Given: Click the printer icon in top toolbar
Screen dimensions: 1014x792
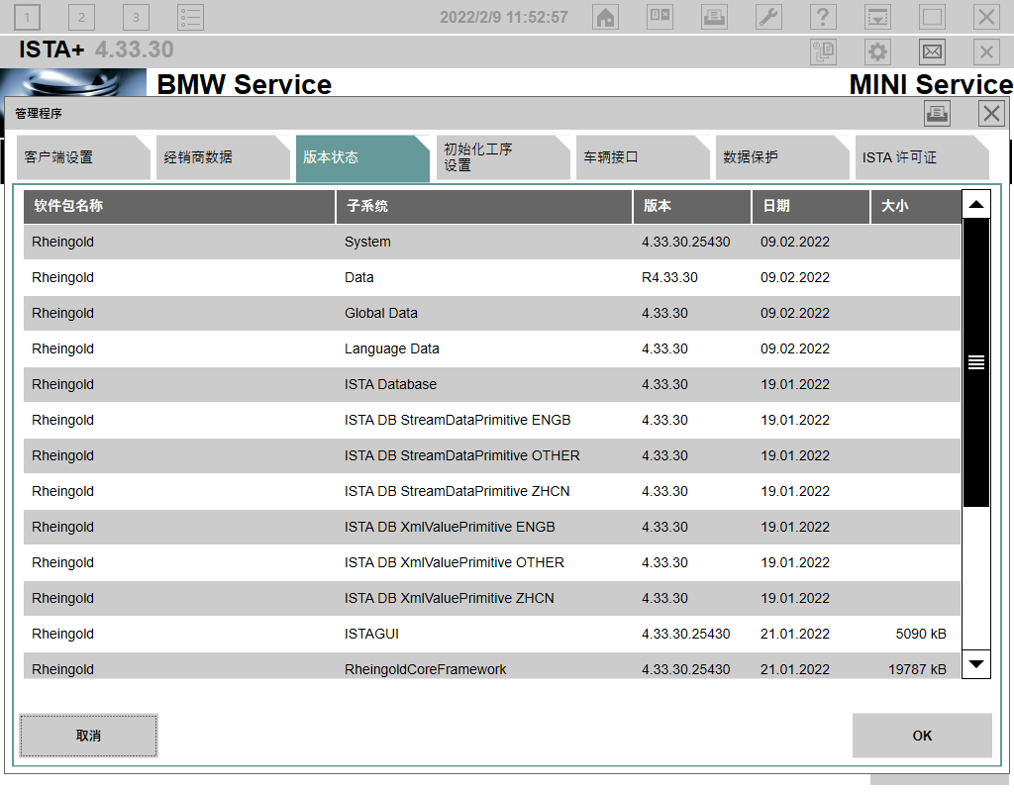Looking at the screenshot, I should (714, 17).
